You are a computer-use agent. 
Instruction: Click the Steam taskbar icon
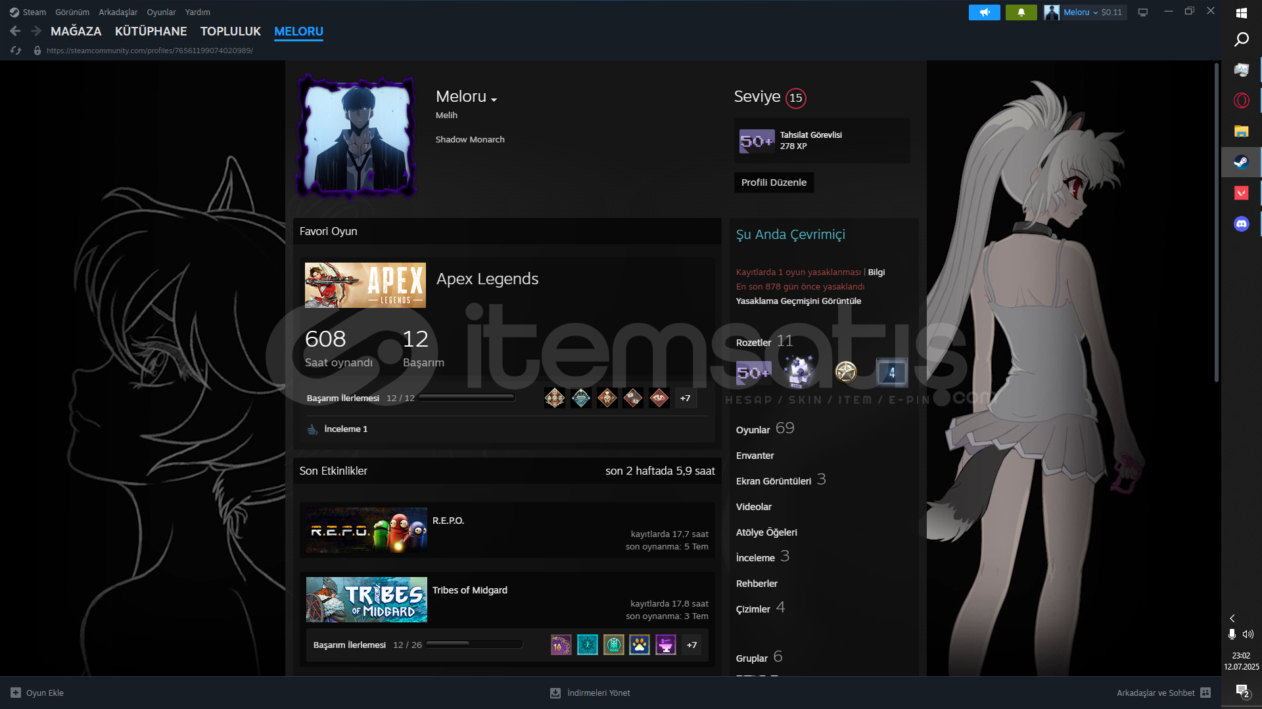pyautogui.click(x=1242, y=162)
